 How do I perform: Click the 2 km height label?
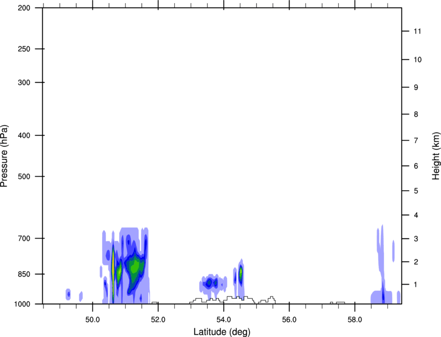tap(416, 262)
